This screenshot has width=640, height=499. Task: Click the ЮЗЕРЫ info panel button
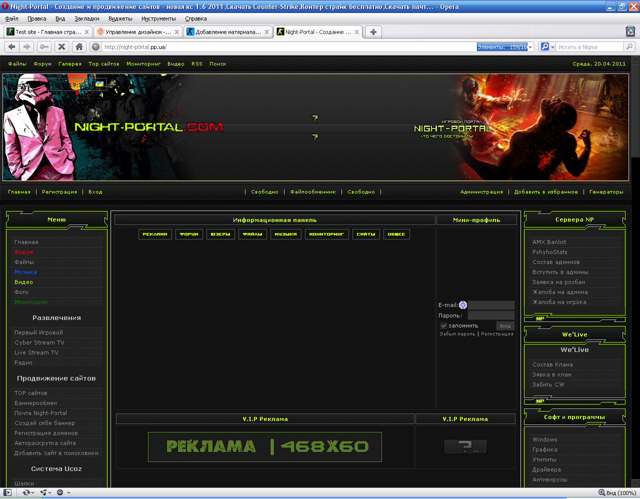[220, 234]
